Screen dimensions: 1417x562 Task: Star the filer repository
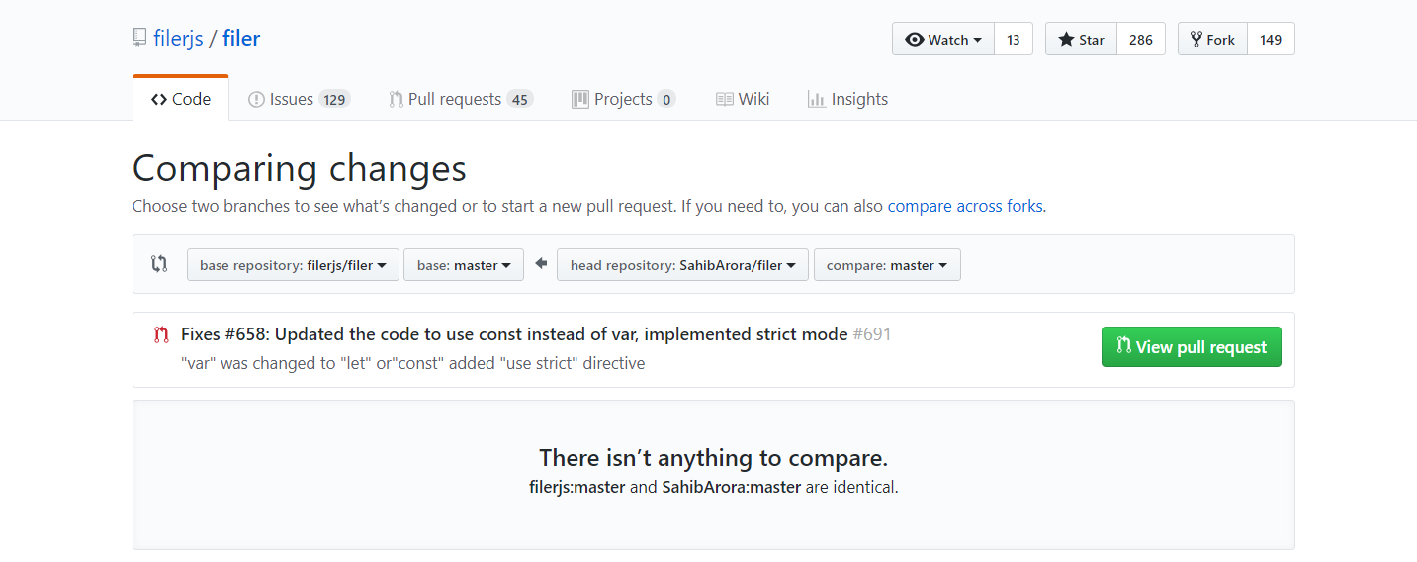point(1082,40)
